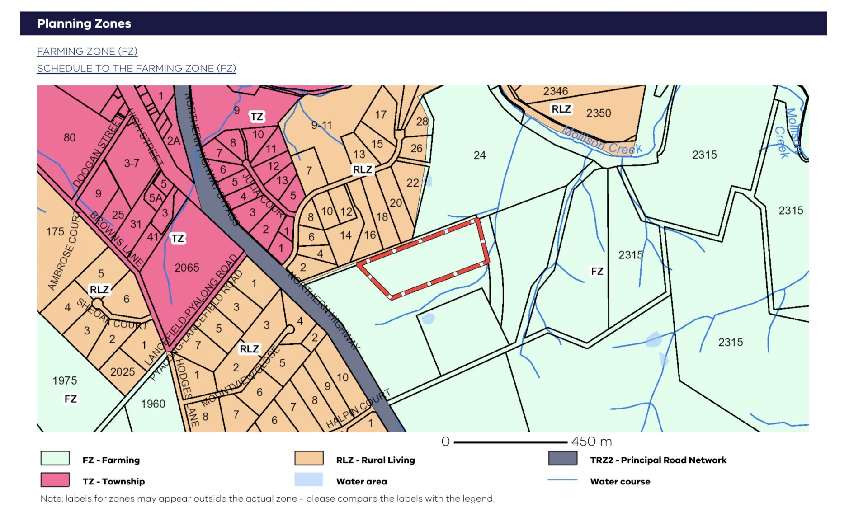Click the Water area legend swatch
Image resolution: width=868 pixels, height=512 pixels.
coord(309,480)
